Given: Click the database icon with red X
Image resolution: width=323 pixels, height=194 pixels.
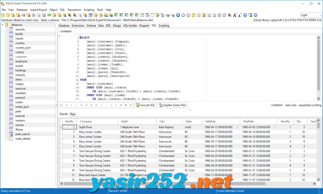Looking at the screenshot, I should click(x=18, y=15).
